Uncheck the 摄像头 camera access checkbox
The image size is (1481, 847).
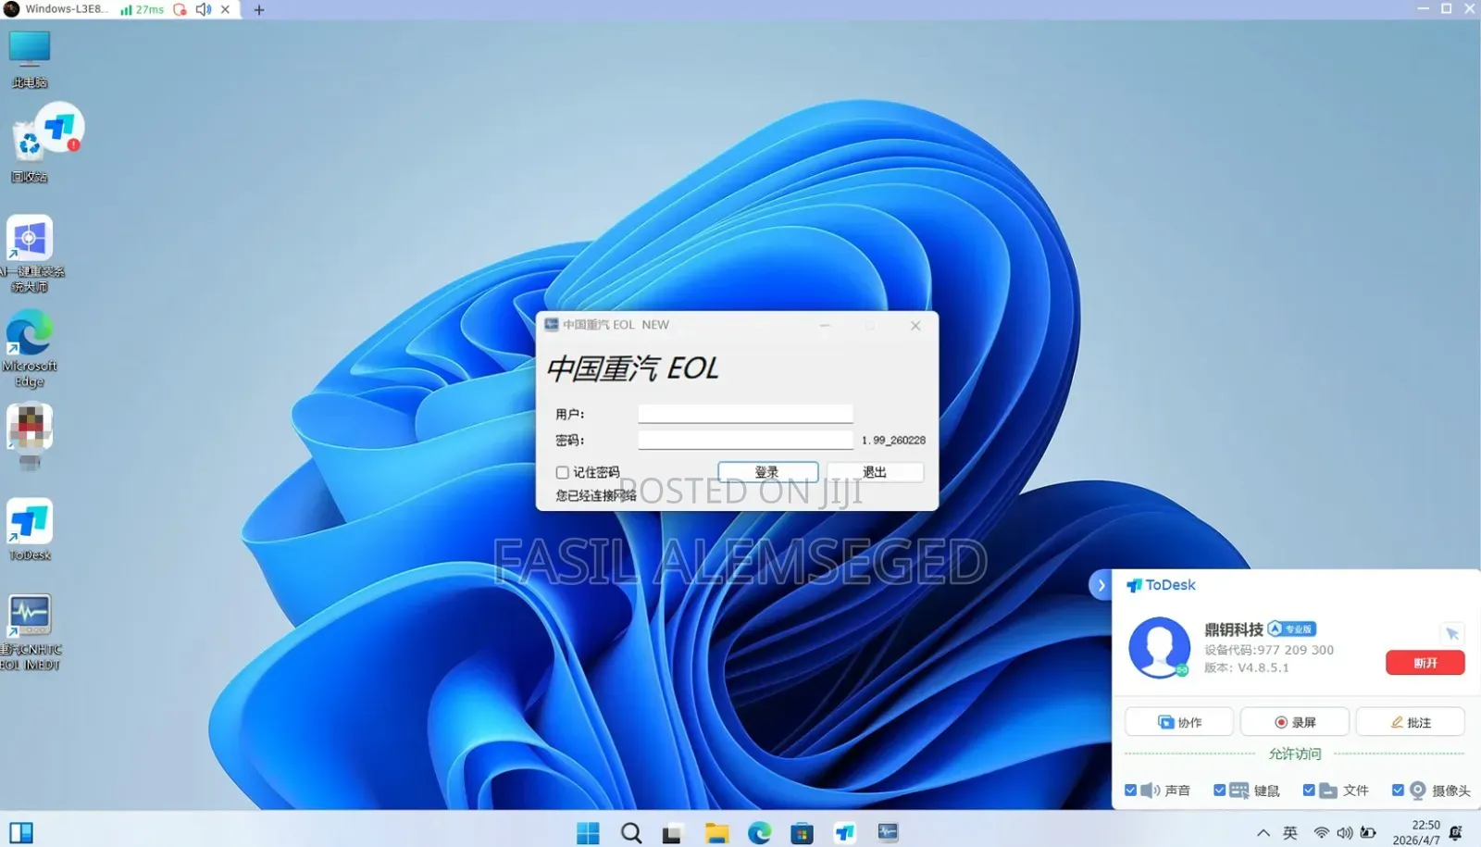[1398, 791]
